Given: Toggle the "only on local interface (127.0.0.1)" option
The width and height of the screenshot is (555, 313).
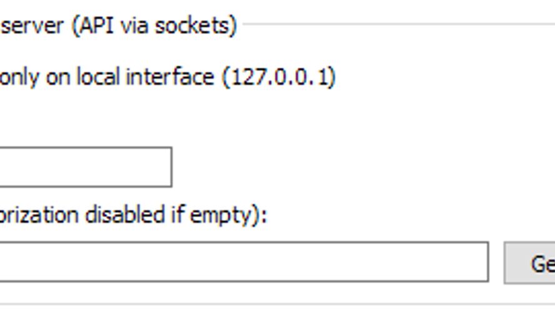Looking at the screenshot, I should click(166, 77).
